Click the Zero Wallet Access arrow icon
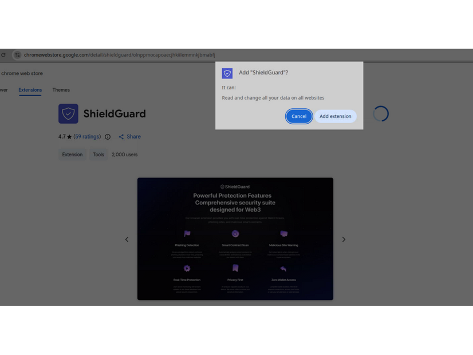Image resolution: width=473 pixels, height=355 pixels. 283,269
